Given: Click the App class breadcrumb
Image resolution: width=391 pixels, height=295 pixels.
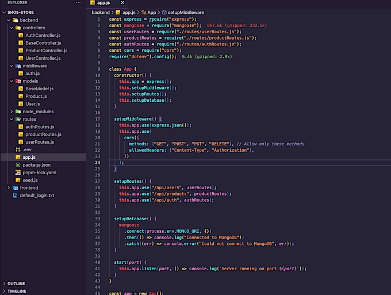Looking at the screenshot, I should 151,13.
